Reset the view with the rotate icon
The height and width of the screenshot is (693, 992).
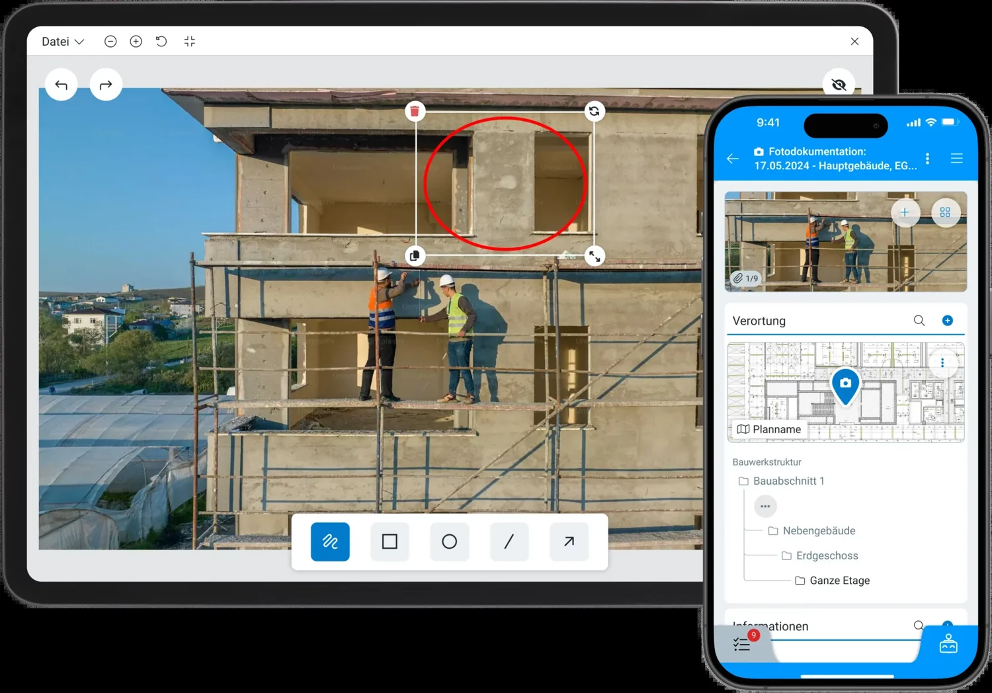[x=161, y=42]
